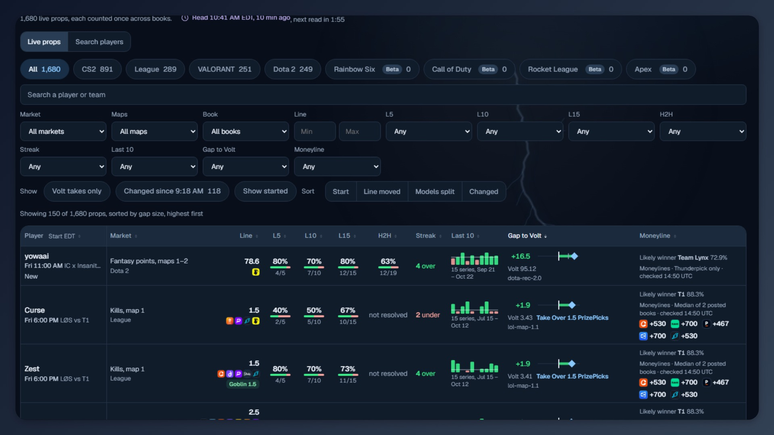The height and width of the screenshot is (435, 774).
Task: Toggle the Changed since 9:18 AM filter
Action: 172,191
